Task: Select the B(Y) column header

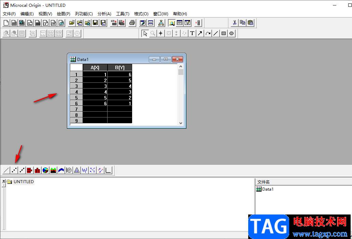Action: click(x=119, y=68)
